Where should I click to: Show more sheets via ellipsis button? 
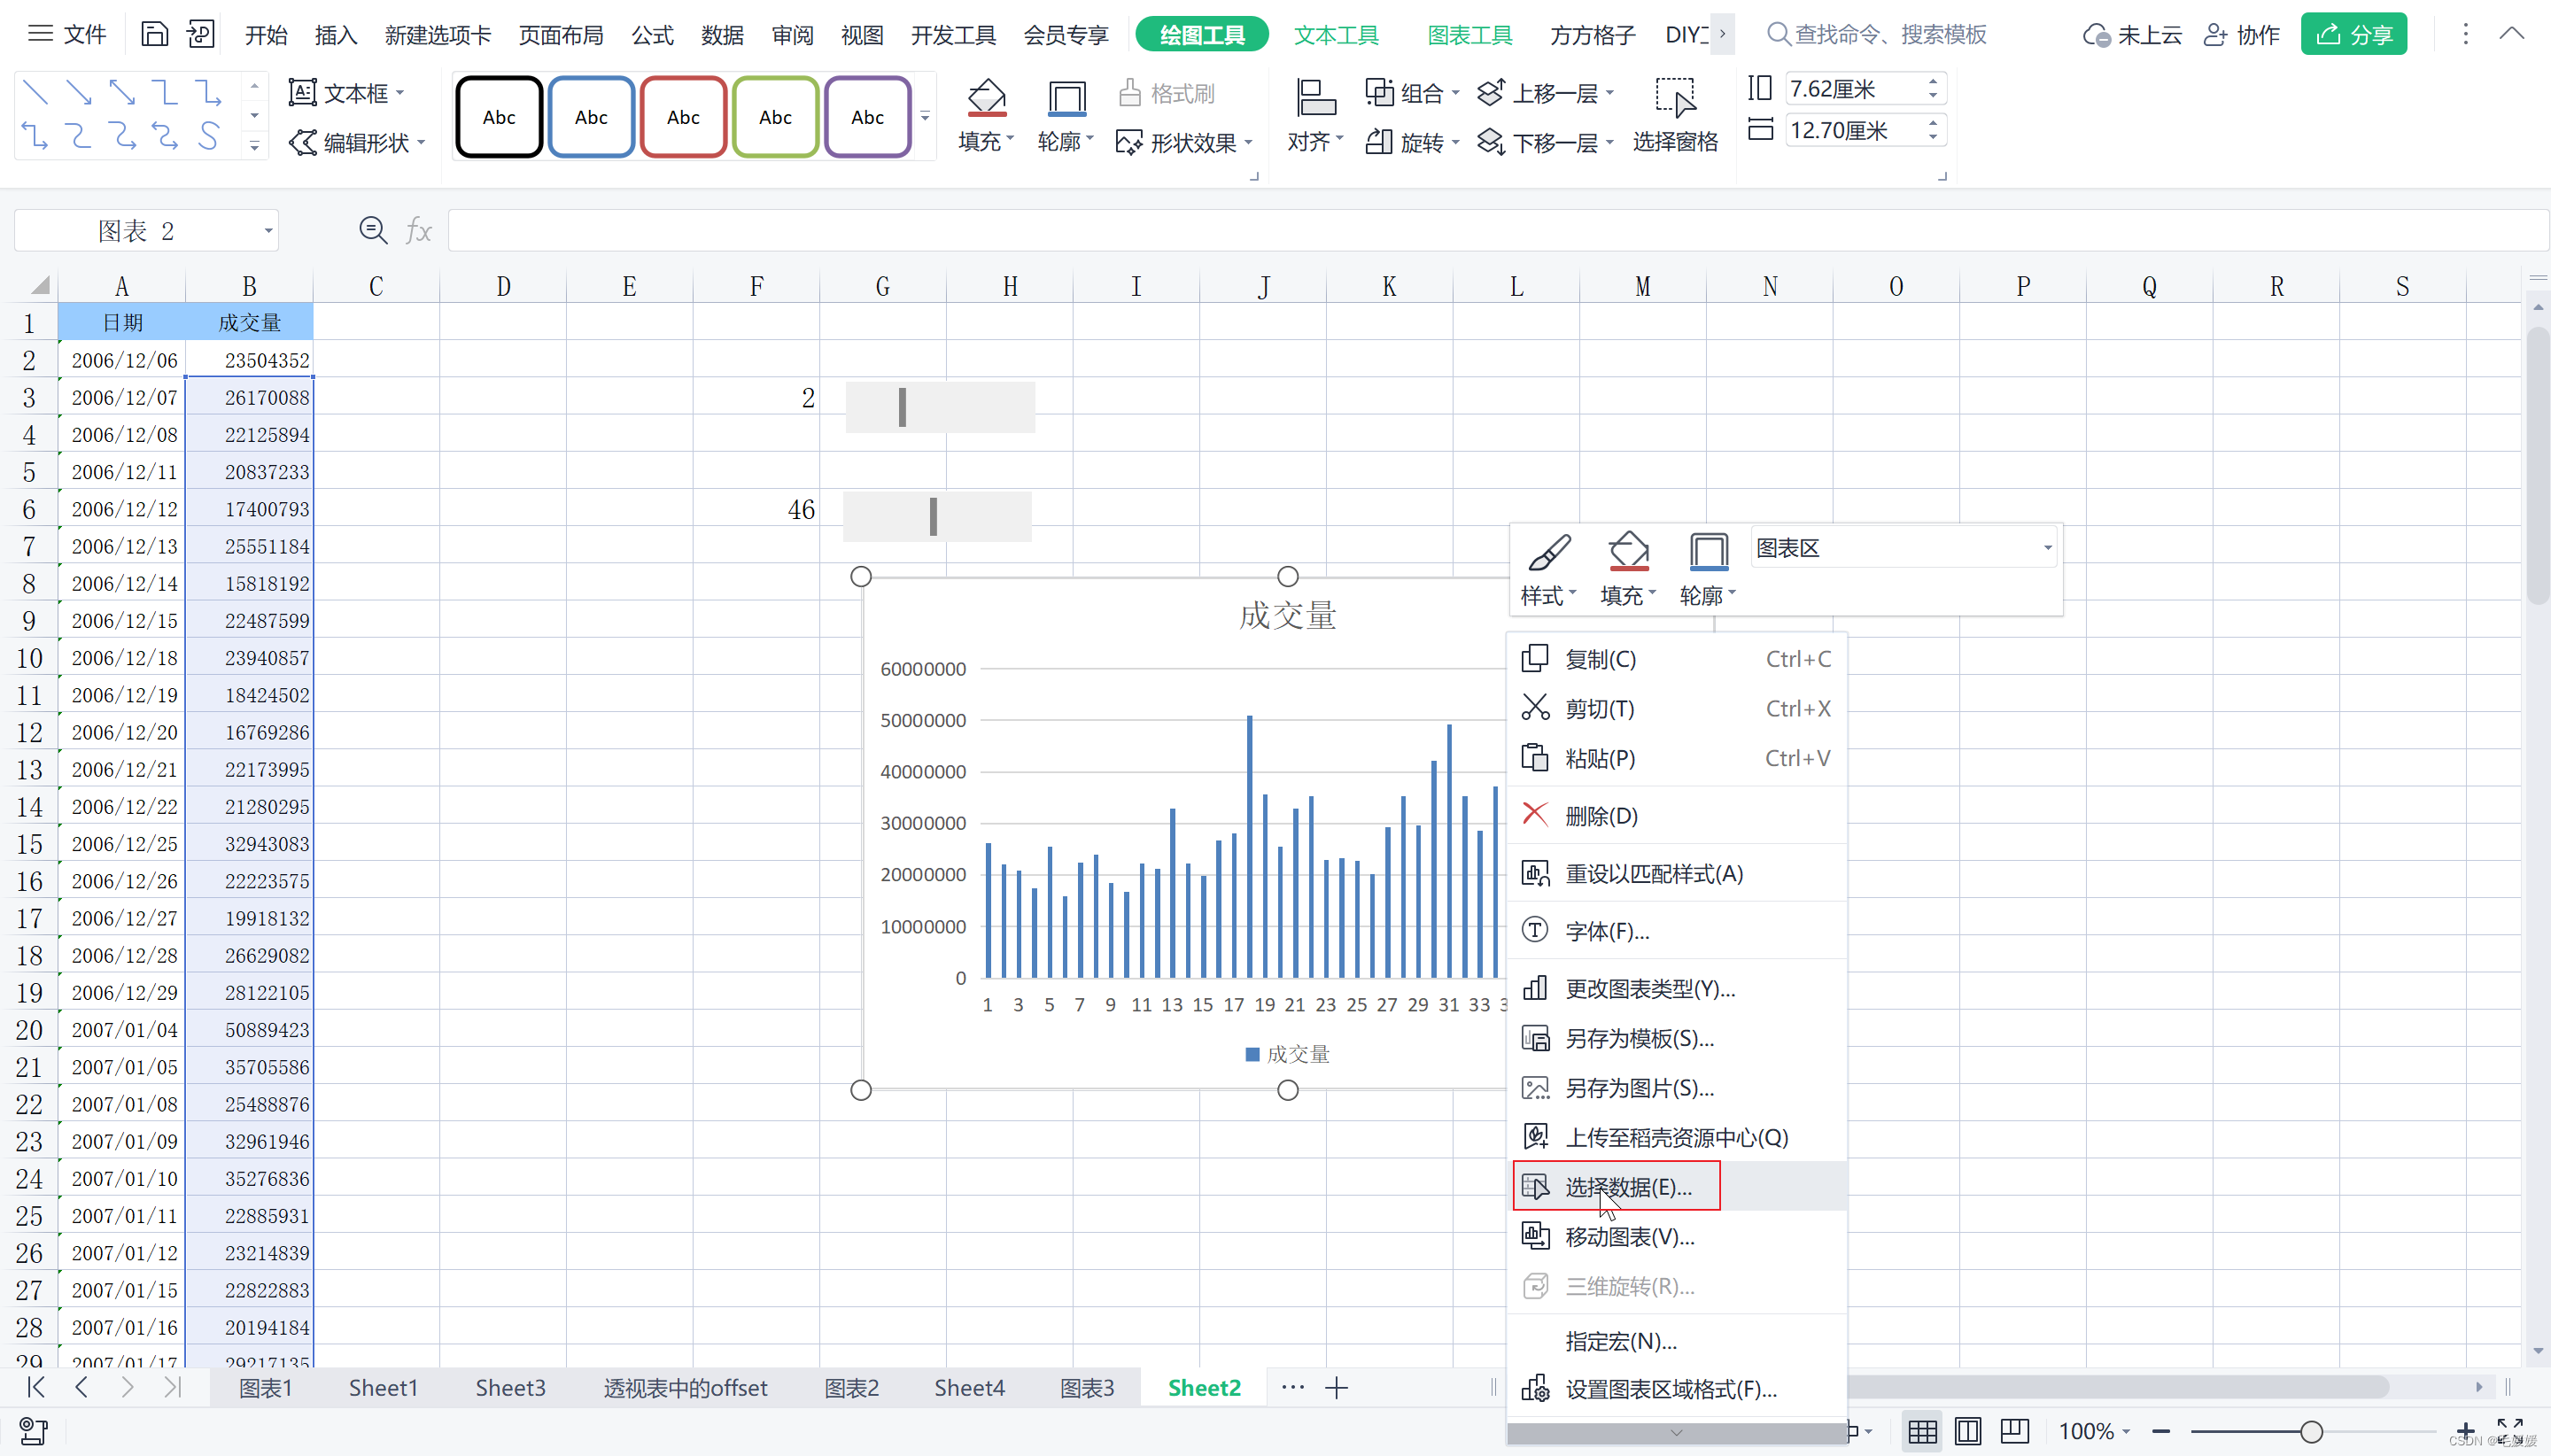pyautogui.click(x=1292, y=1387)
